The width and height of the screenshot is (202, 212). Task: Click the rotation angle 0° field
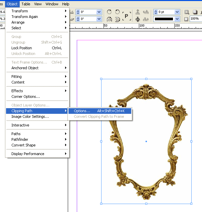pyautogui.click(x=88, y=12)
